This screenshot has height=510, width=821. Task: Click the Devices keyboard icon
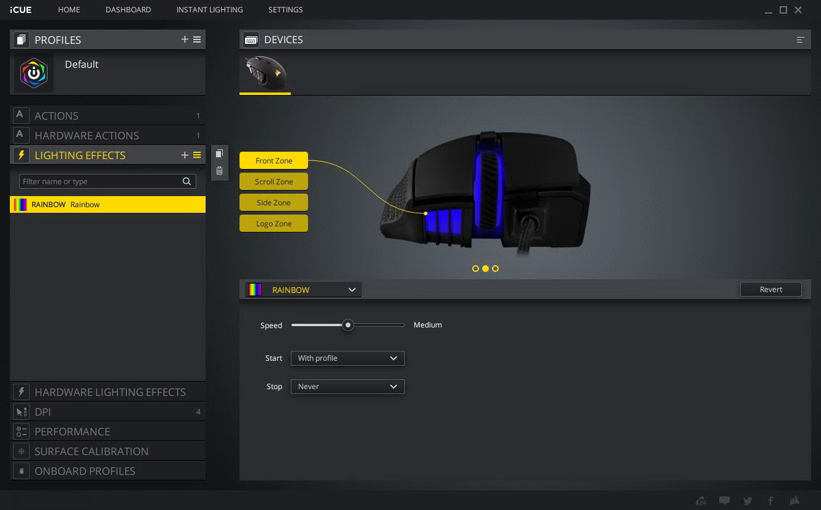click(251, 40)
